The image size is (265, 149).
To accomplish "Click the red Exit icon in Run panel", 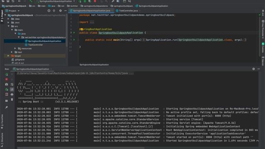I will (7, 94).
